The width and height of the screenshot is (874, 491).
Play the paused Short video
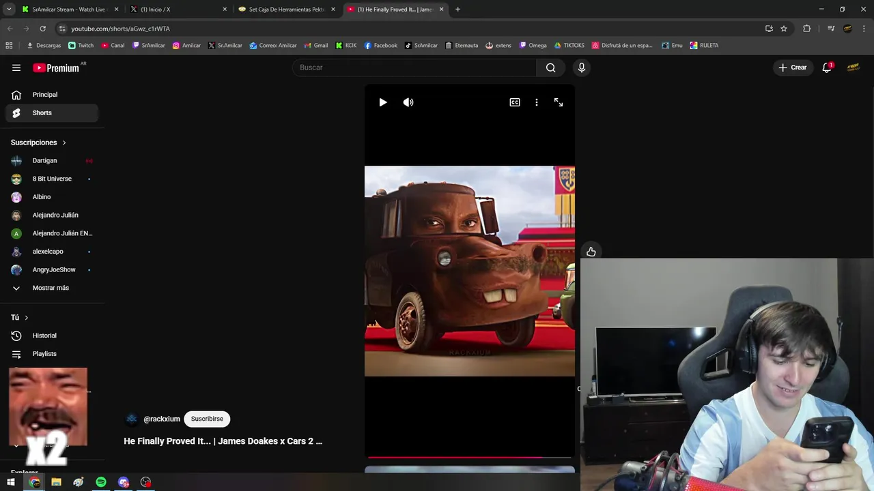383,102
